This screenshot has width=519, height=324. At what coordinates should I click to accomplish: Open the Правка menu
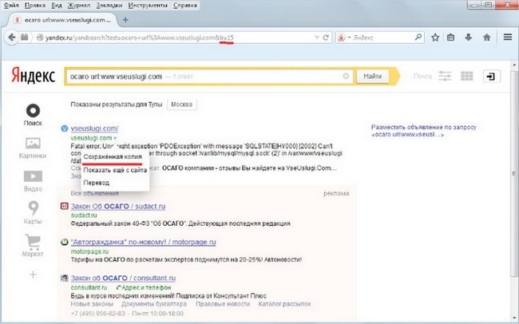tap(35, 6)
